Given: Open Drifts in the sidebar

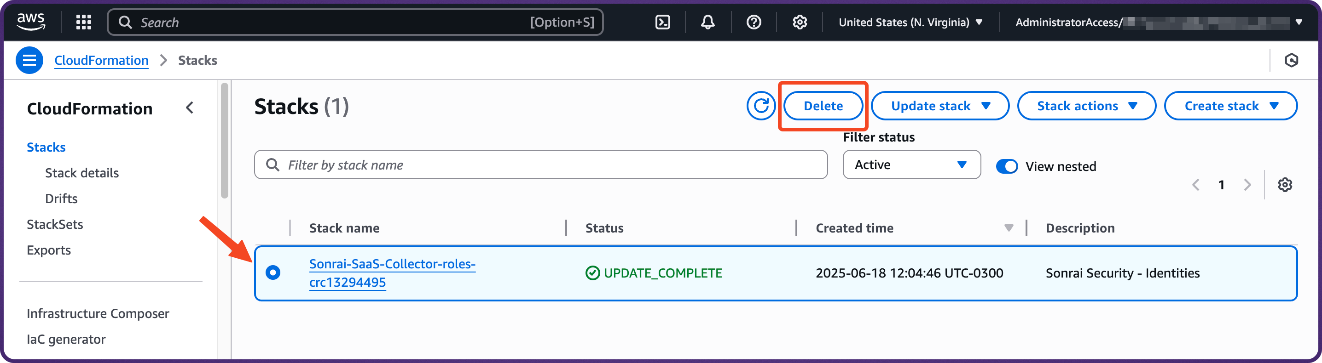Looking at the screenshot, I should (x=61, y=199).
